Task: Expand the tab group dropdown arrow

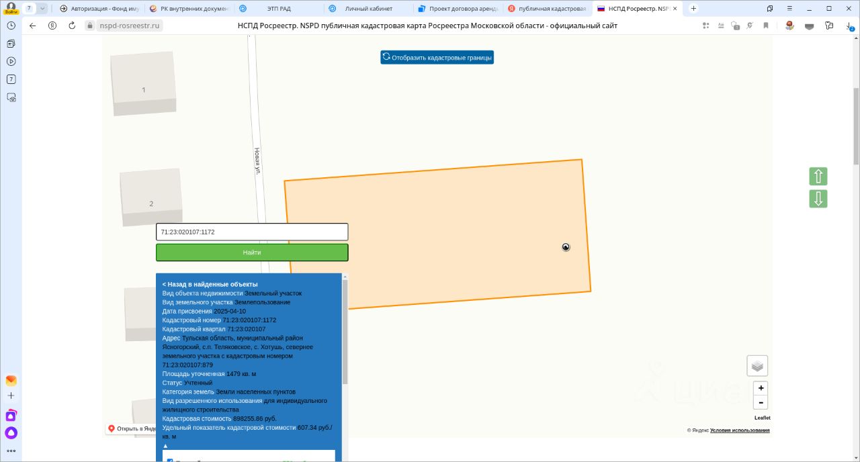Action: [42, 8]
